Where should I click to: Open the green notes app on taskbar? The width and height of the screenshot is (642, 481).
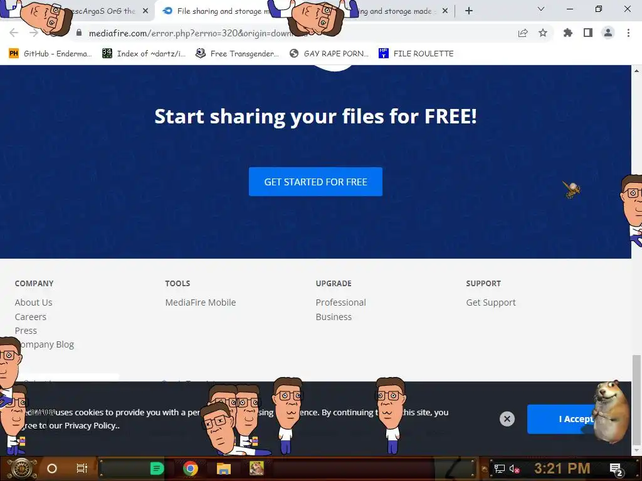157,468
